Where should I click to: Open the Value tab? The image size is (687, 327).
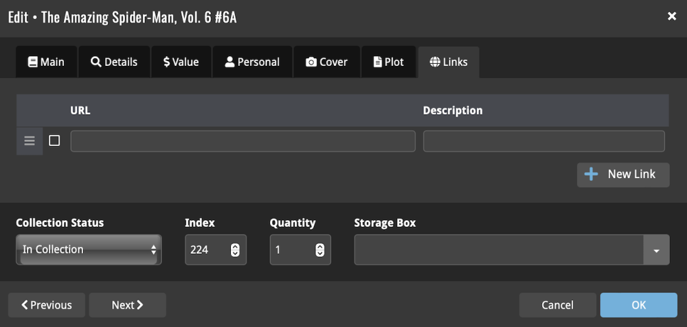coord(181,62)
